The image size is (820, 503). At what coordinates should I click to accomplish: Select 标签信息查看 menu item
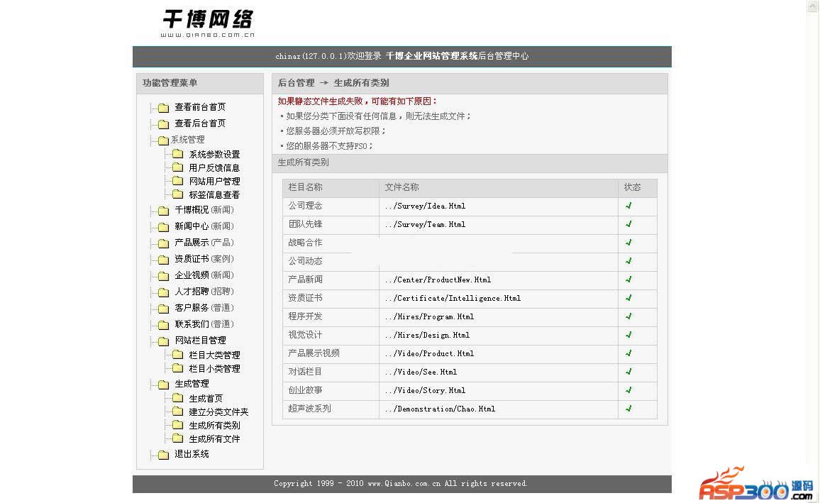click(x=214, y=195)
